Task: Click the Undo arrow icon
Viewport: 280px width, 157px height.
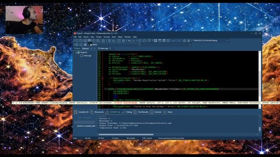Action: [129, 41]
